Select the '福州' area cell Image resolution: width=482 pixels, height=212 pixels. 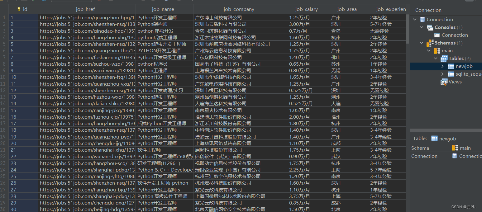click(349, 117)
